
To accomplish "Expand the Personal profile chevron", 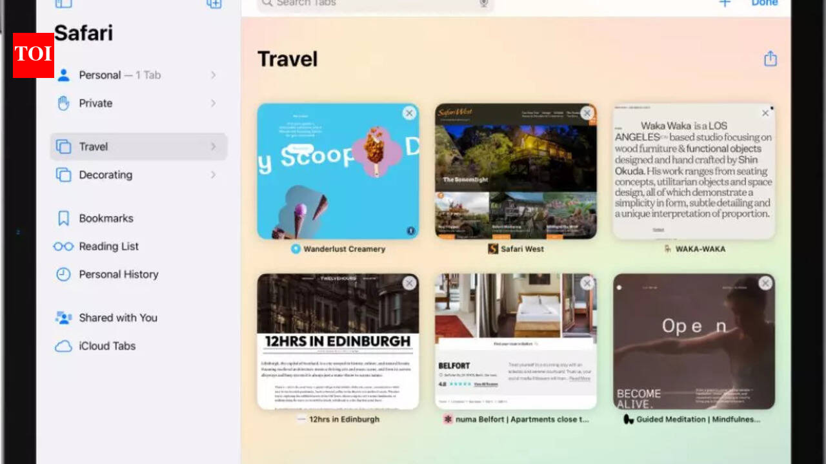I will pos(213,75).
